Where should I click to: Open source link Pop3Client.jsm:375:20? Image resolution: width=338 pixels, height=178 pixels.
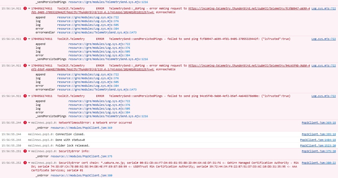click(319, 151)
